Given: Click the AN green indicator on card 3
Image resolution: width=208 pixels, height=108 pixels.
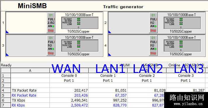Looking at the screenshot, I should (x=53, y=49).
